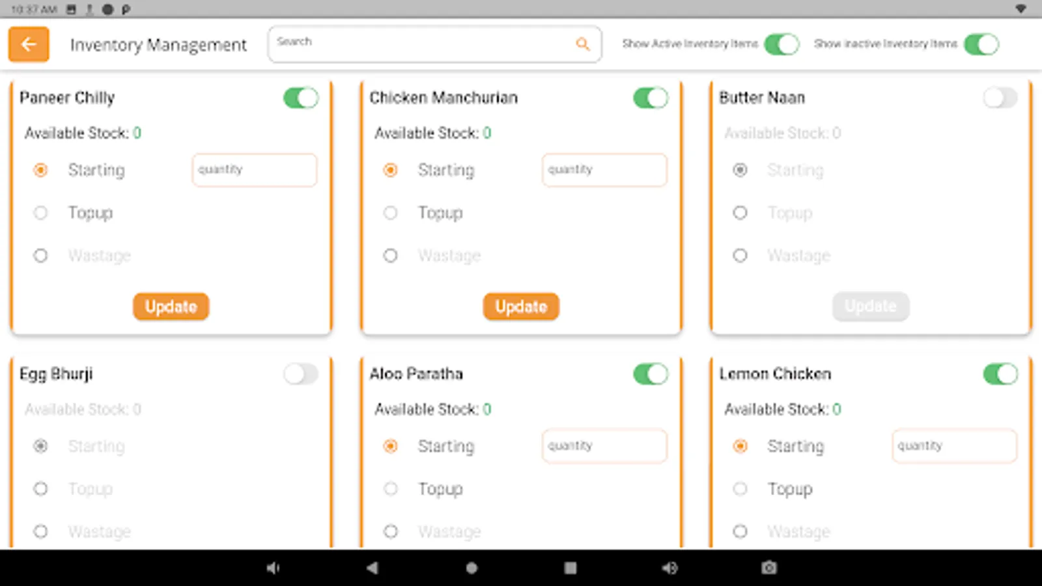
Task: Click the Lemon Chicken quantity field
Action: coord(954,446)
